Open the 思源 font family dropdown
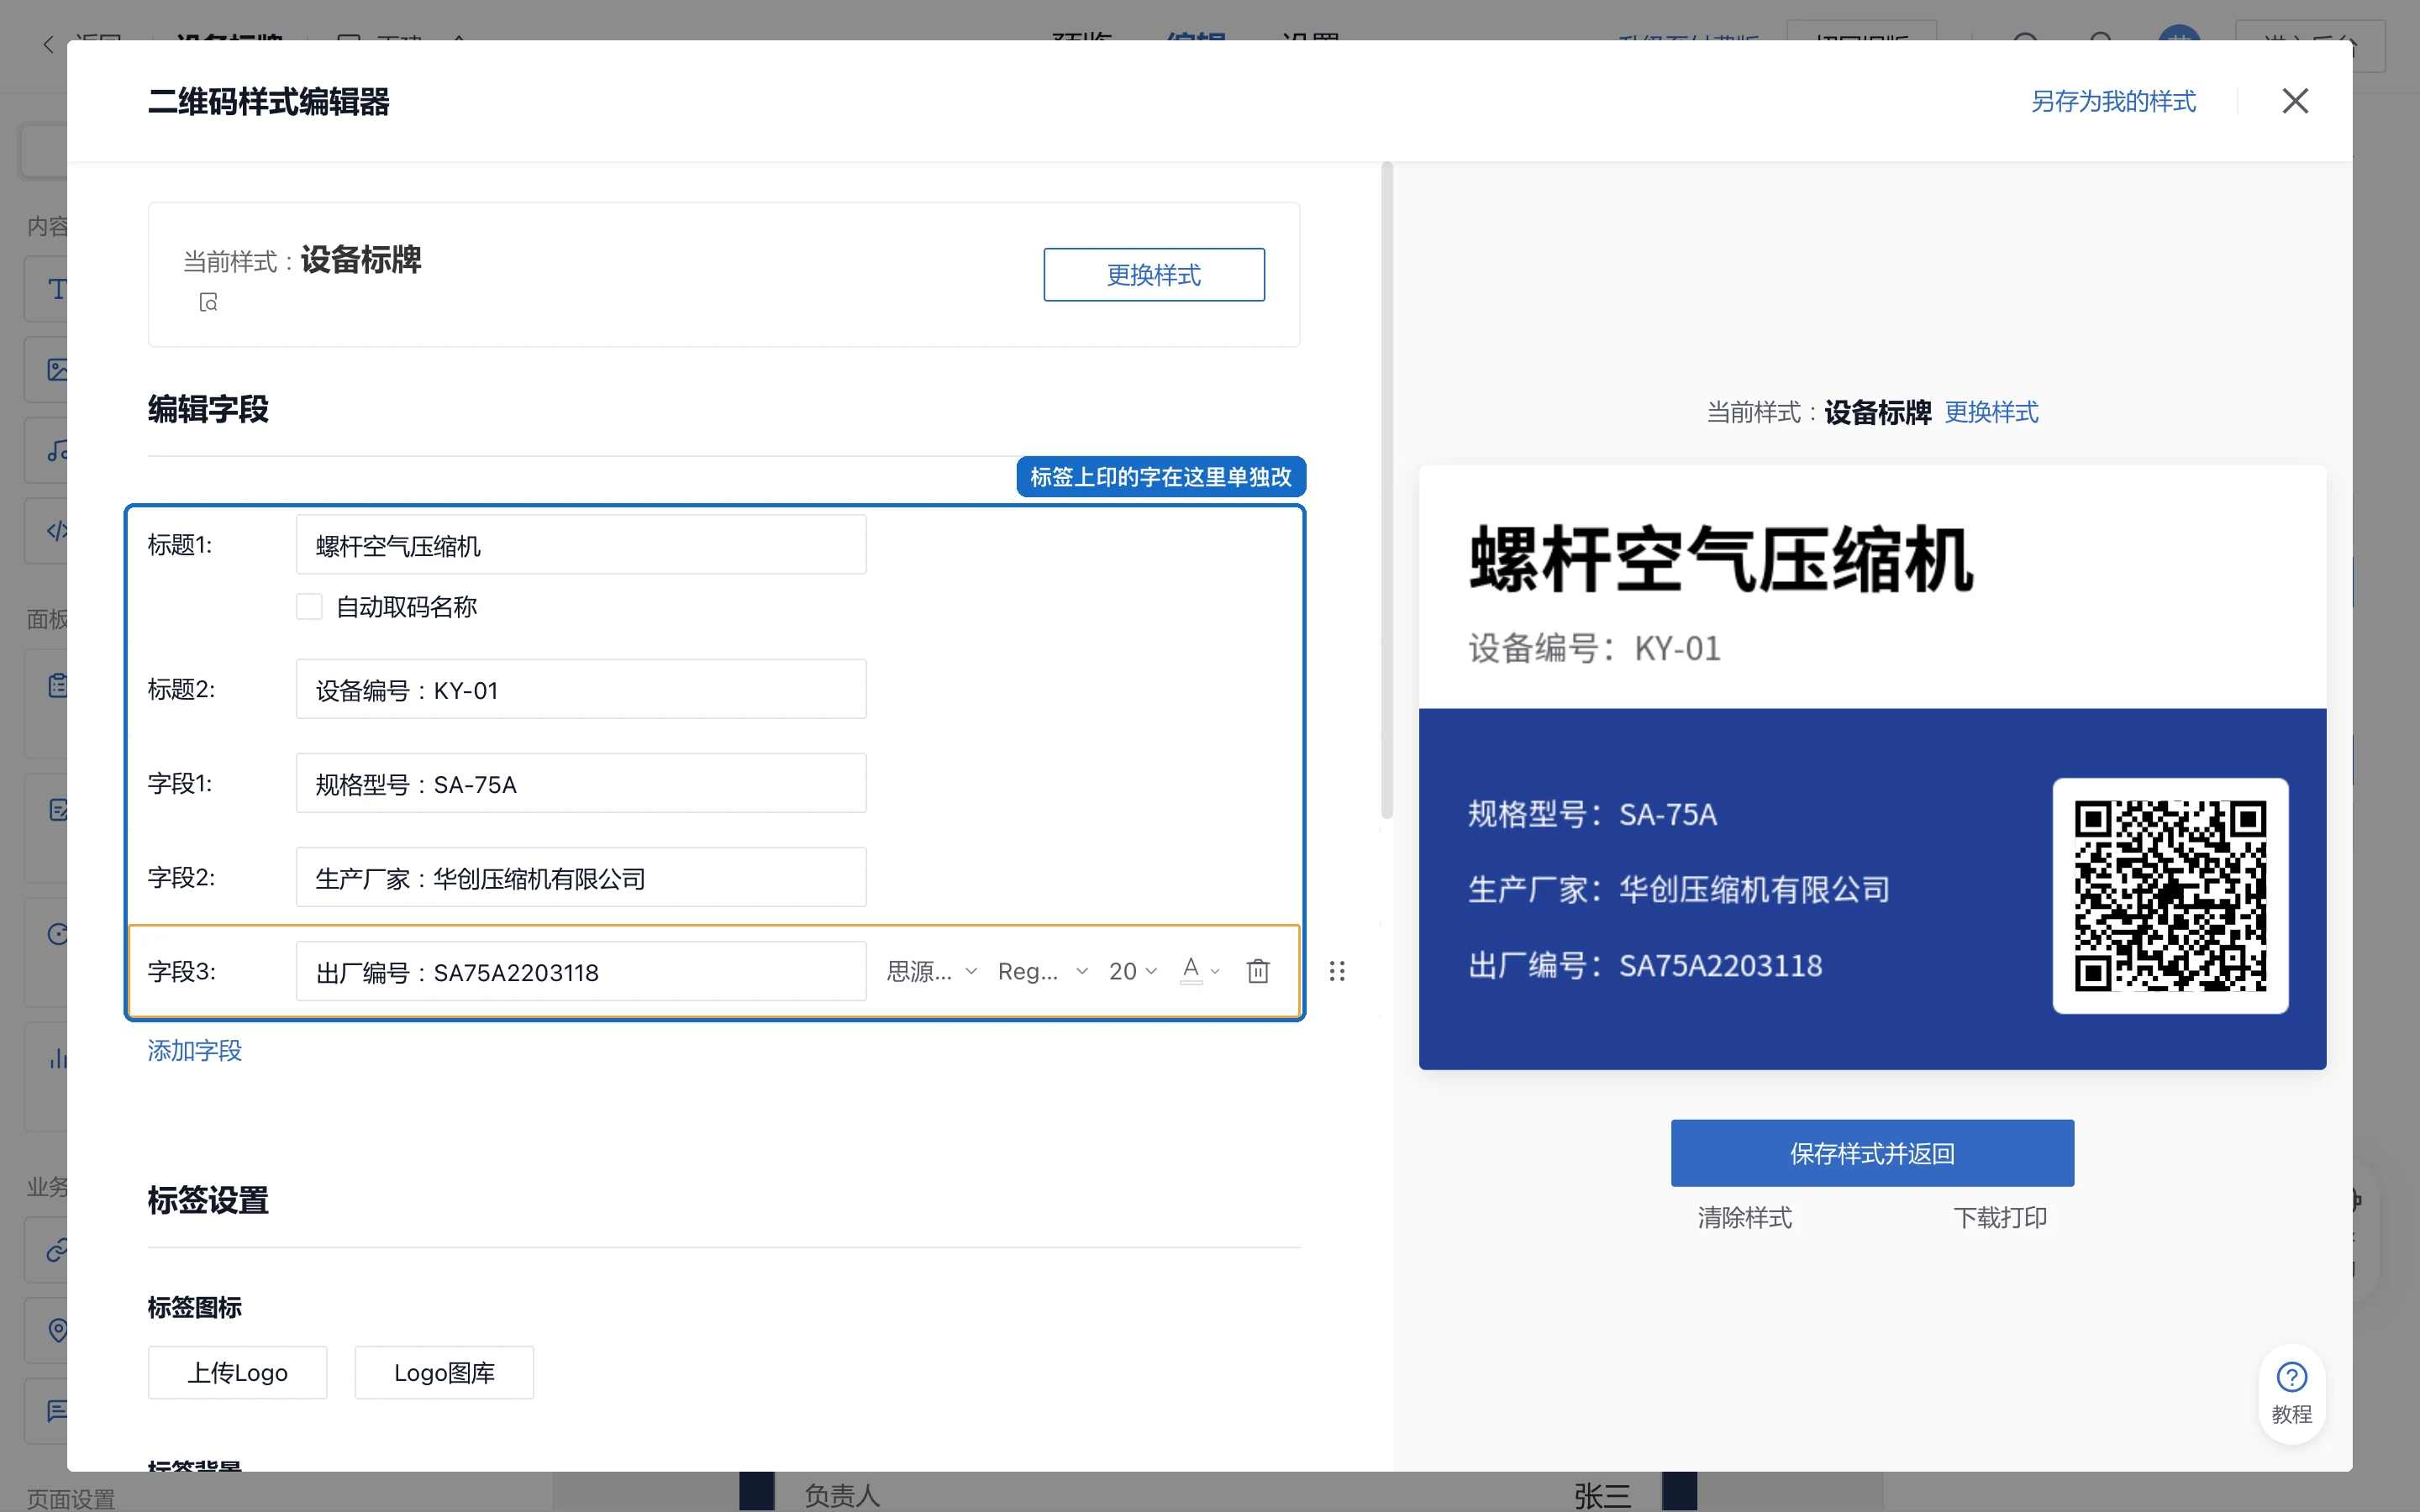Image resolution: width=2420 pixels, height=1512 pixels. (x=932, y=971)
